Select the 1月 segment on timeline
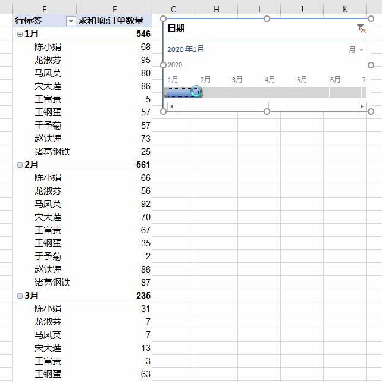This screenshot has height=382, width=382. [x=183, y=92]
